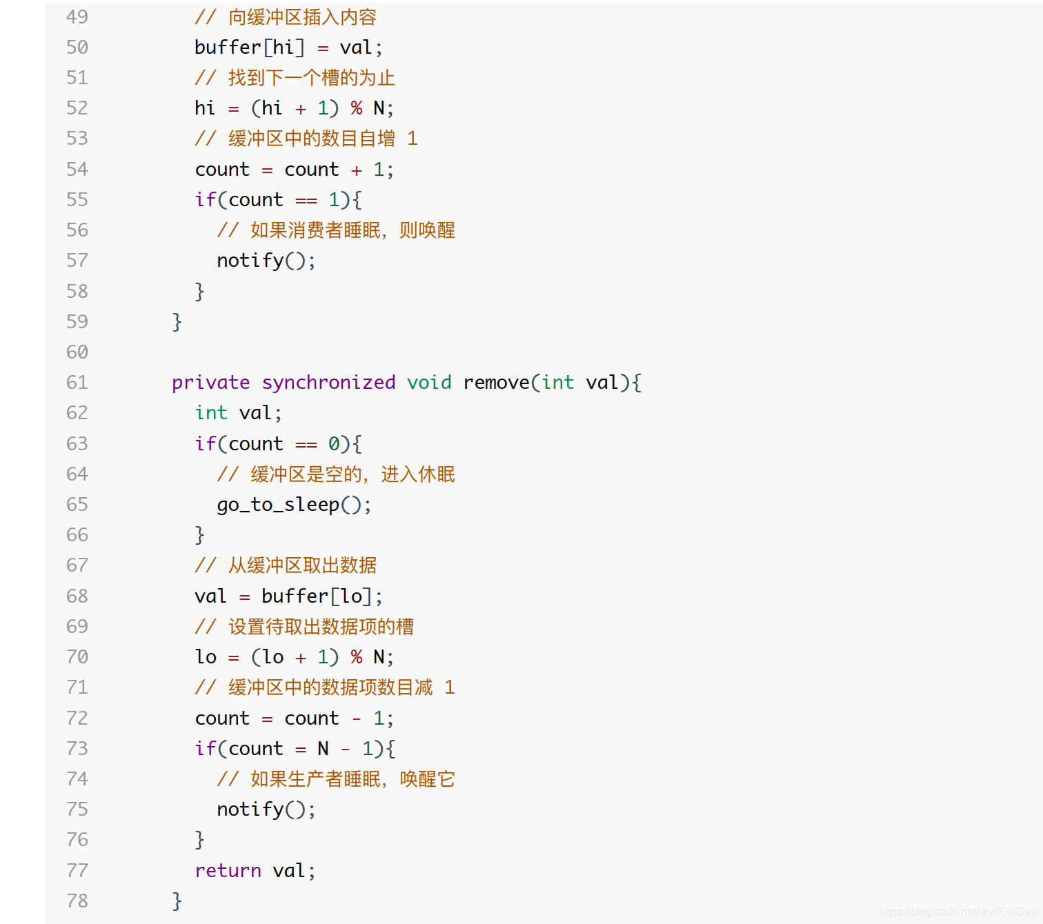The width and height of the screenshot is (1043, 924).
Task: Click 'notify();' on line 75
Action: coord(266,809)
